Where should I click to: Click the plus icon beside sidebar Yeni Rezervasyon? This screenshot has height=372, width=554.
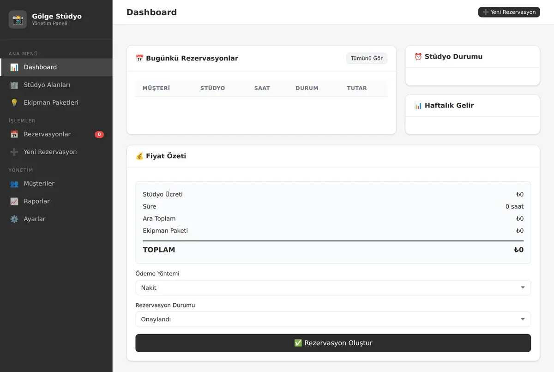coord(14,152)
